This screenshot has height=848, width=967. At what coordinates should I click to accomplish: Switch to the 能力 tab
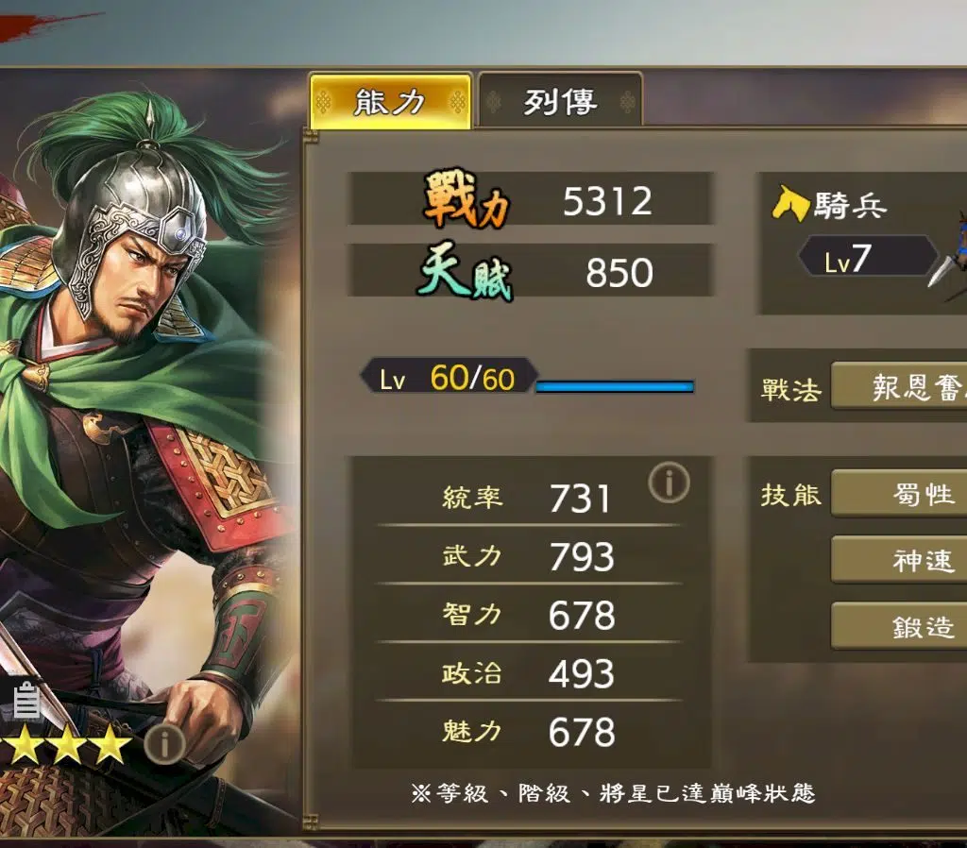coord(390,101)
